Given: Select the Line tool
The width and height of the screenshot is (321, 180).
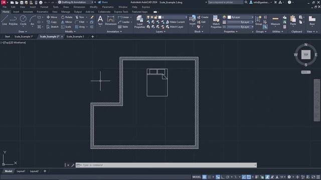Looking at the screenshot, I should [x=5, y=20].
